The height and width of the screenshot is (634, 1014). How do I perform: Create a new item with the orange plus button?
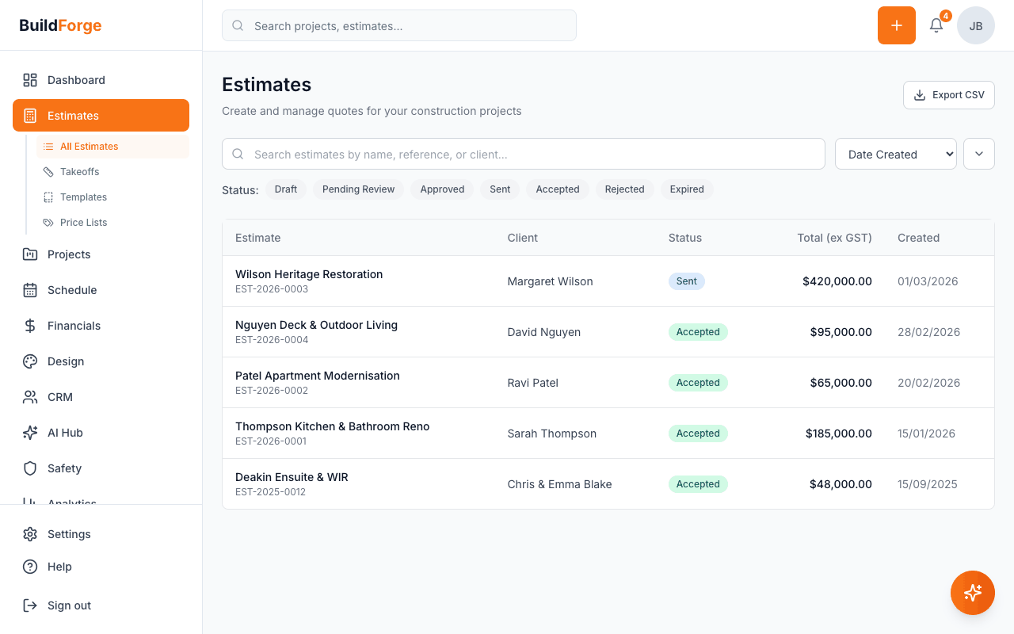click(x=896, y=25)
